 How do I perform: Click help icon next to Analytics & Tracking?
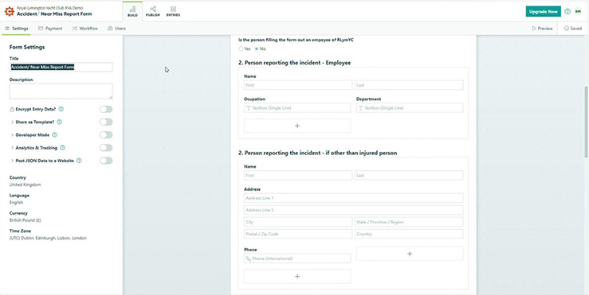pyautogui.click(x=63, y=148)
